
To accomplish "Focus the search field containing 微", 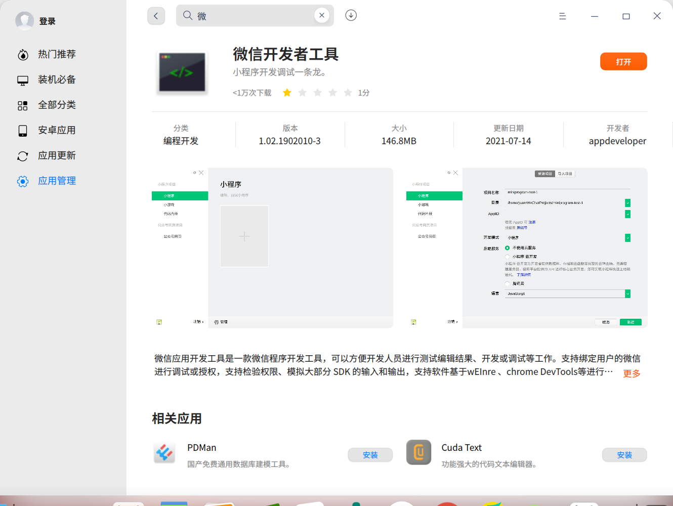I will pyautogui.click(x=255, y=16).
